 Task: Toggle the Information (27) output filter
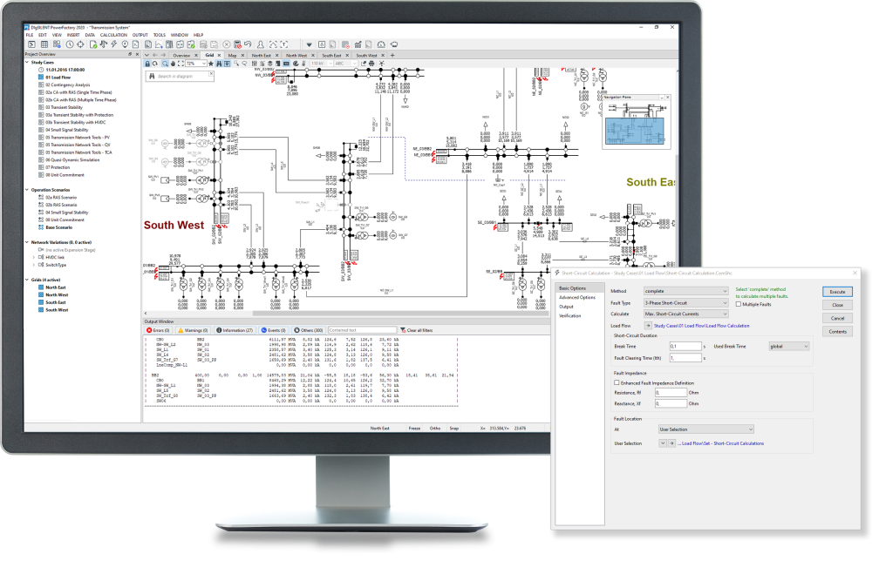235,330
